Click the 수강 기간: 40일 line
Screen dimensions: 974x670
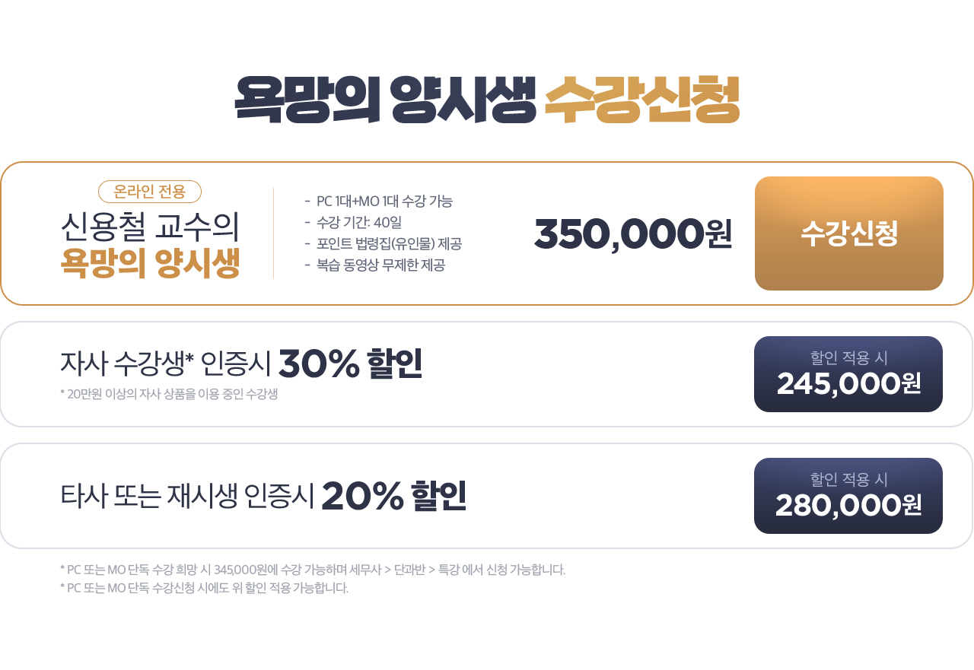point(353,223)
